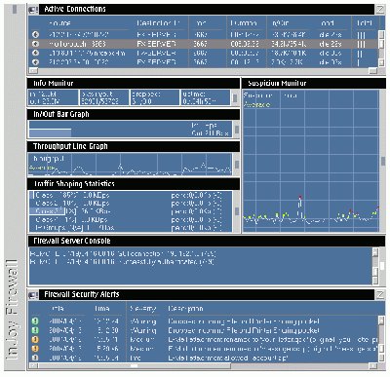Viewport: 390px width, 377px height.
Task: Sort alerts by the Date column header
Action: click(x=58, y=309)
